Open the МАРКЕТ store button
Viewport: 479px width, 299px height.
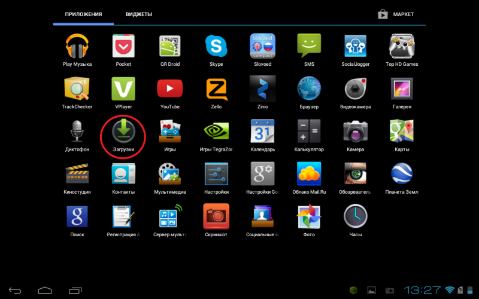pos(396,14)
